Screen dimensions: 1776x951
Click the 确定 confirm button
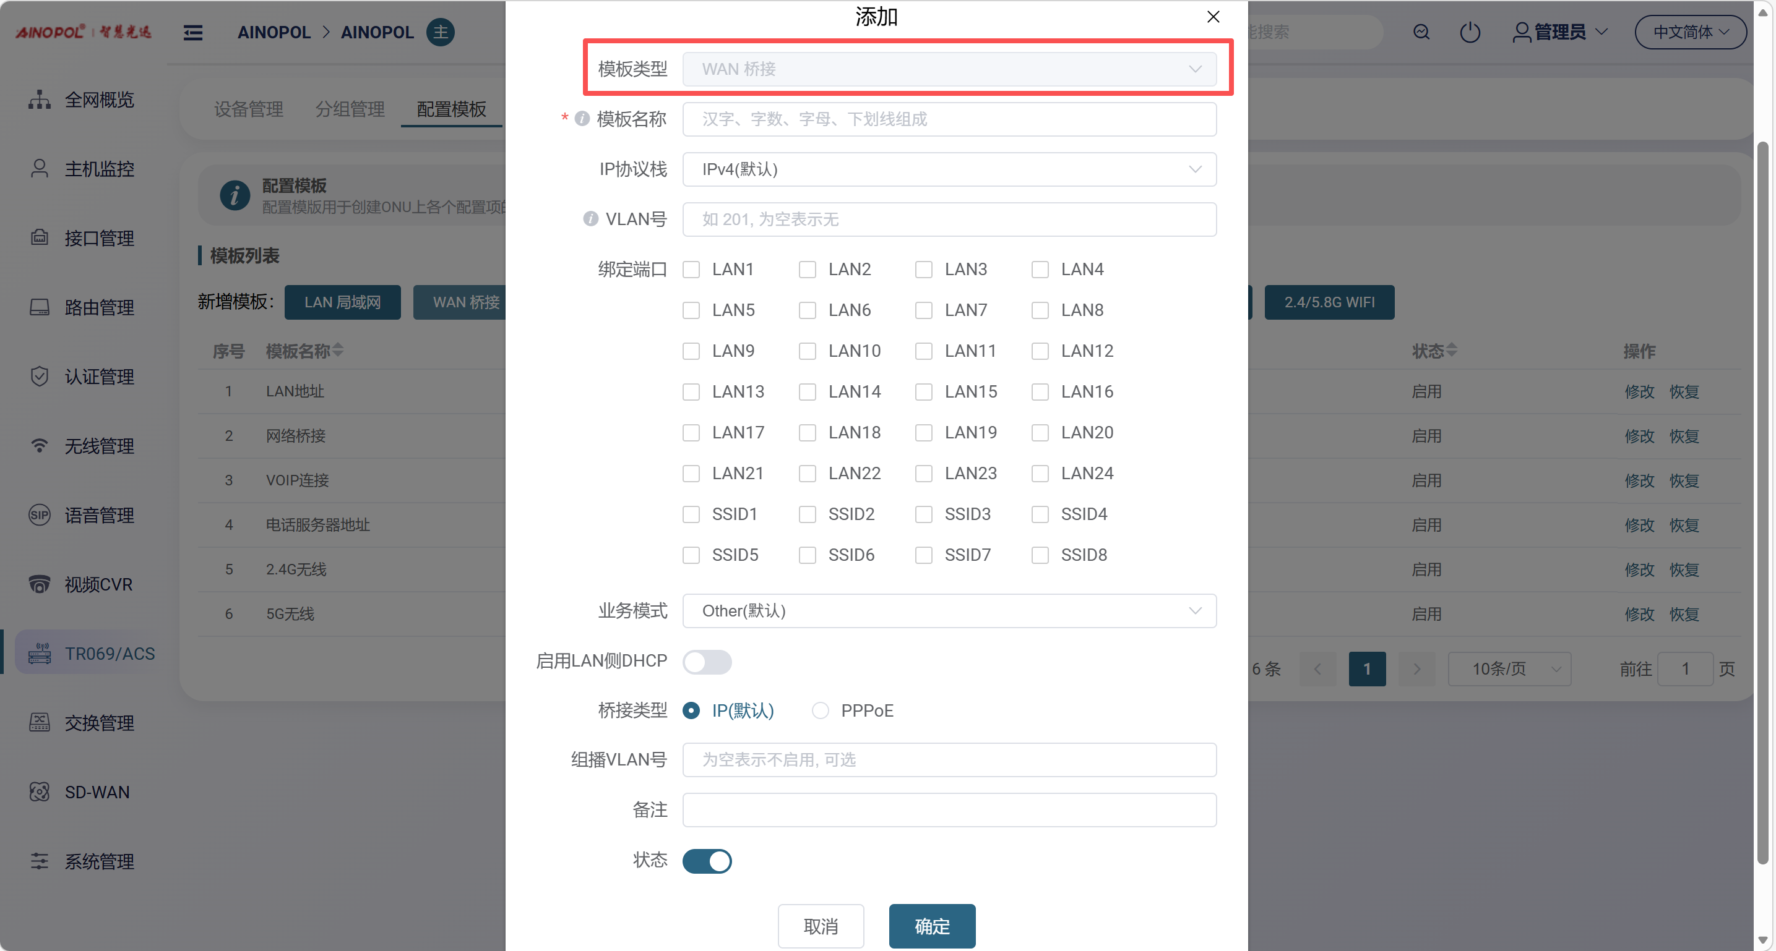(931, 926)
